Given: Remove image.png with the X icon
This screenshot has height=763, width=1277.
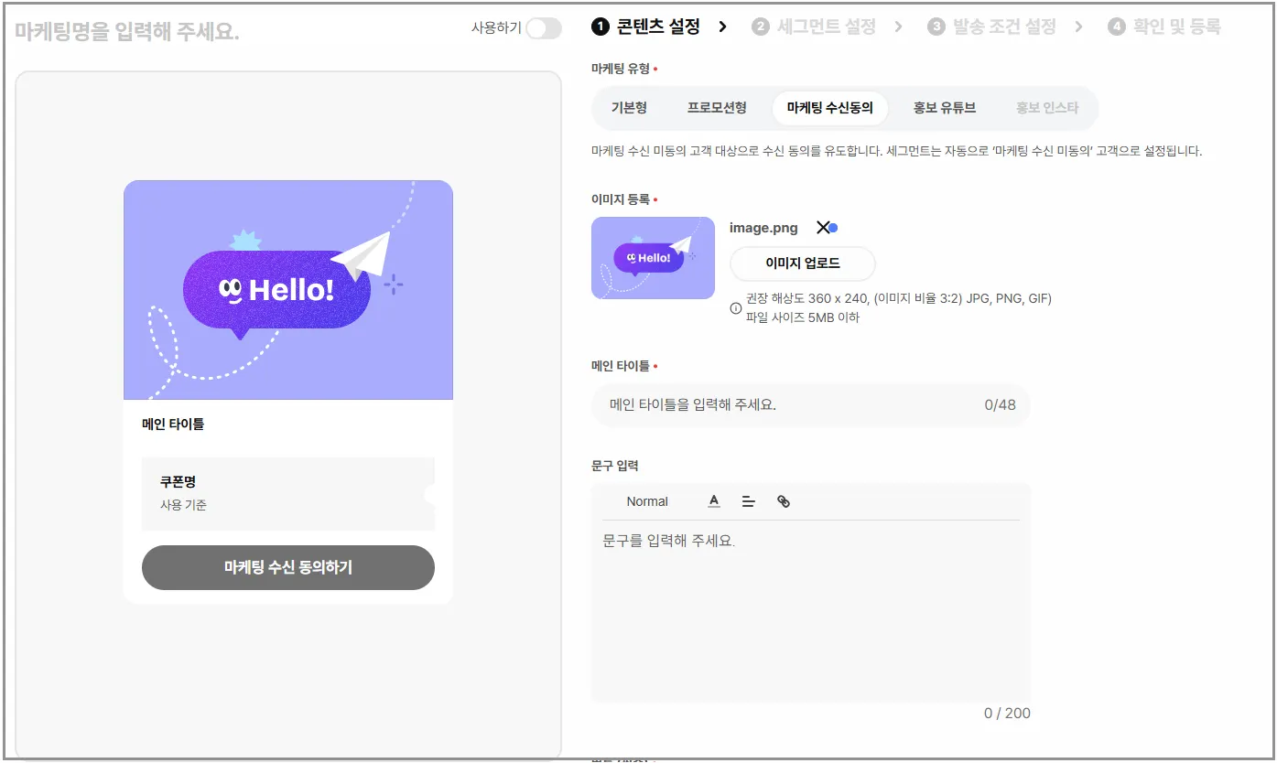Looking at the screenshot, I should (823, 228).
